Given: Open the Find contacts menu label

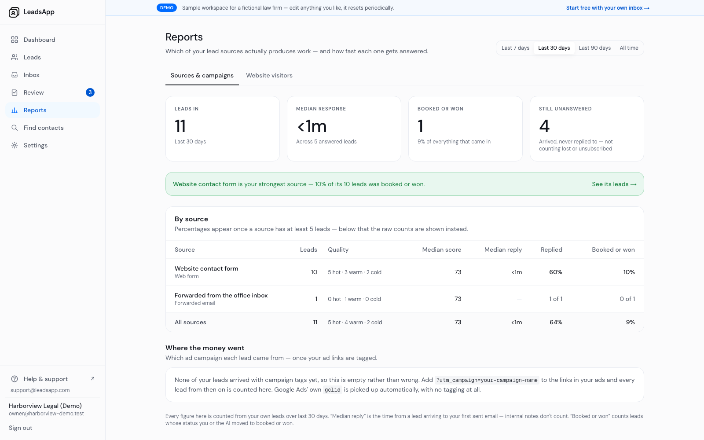Looking at the screenshot, I should click(x=44, y=128).
